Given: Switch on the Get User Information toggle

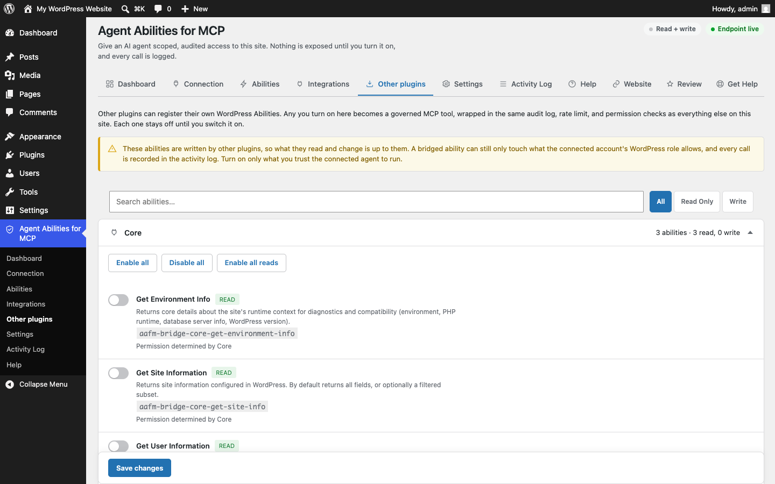Looking at the screenshot, I should point(118,446).
